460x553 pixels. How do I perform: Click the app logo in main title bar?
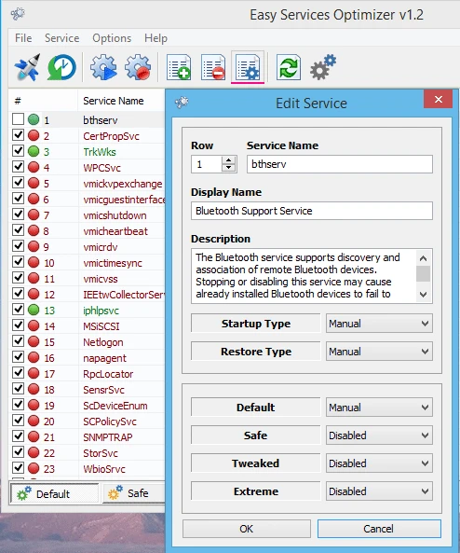[18, 14]
